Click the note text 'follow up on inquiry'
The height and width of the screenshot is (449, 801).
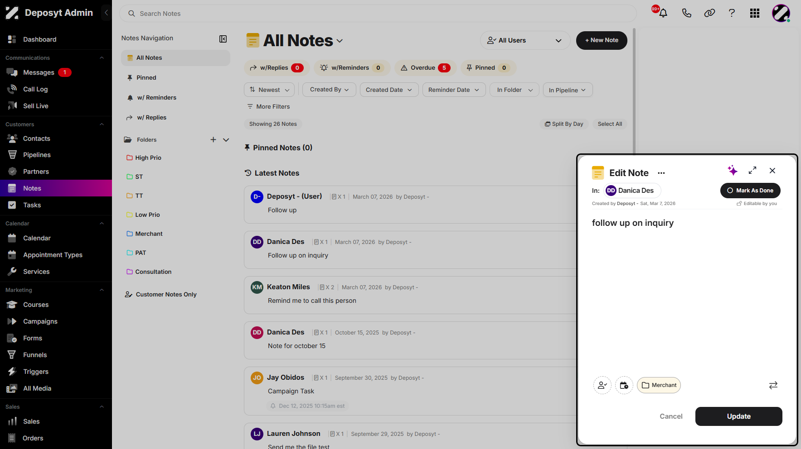coord(633,223)
